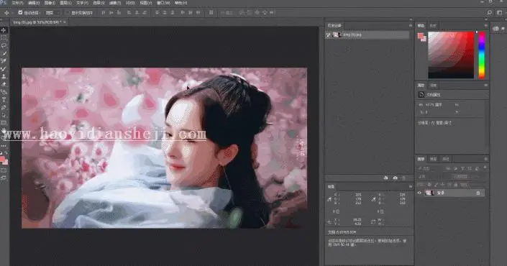Click the search magnifier in options bar
507x266 pixels.
click(x=489, y=13)
